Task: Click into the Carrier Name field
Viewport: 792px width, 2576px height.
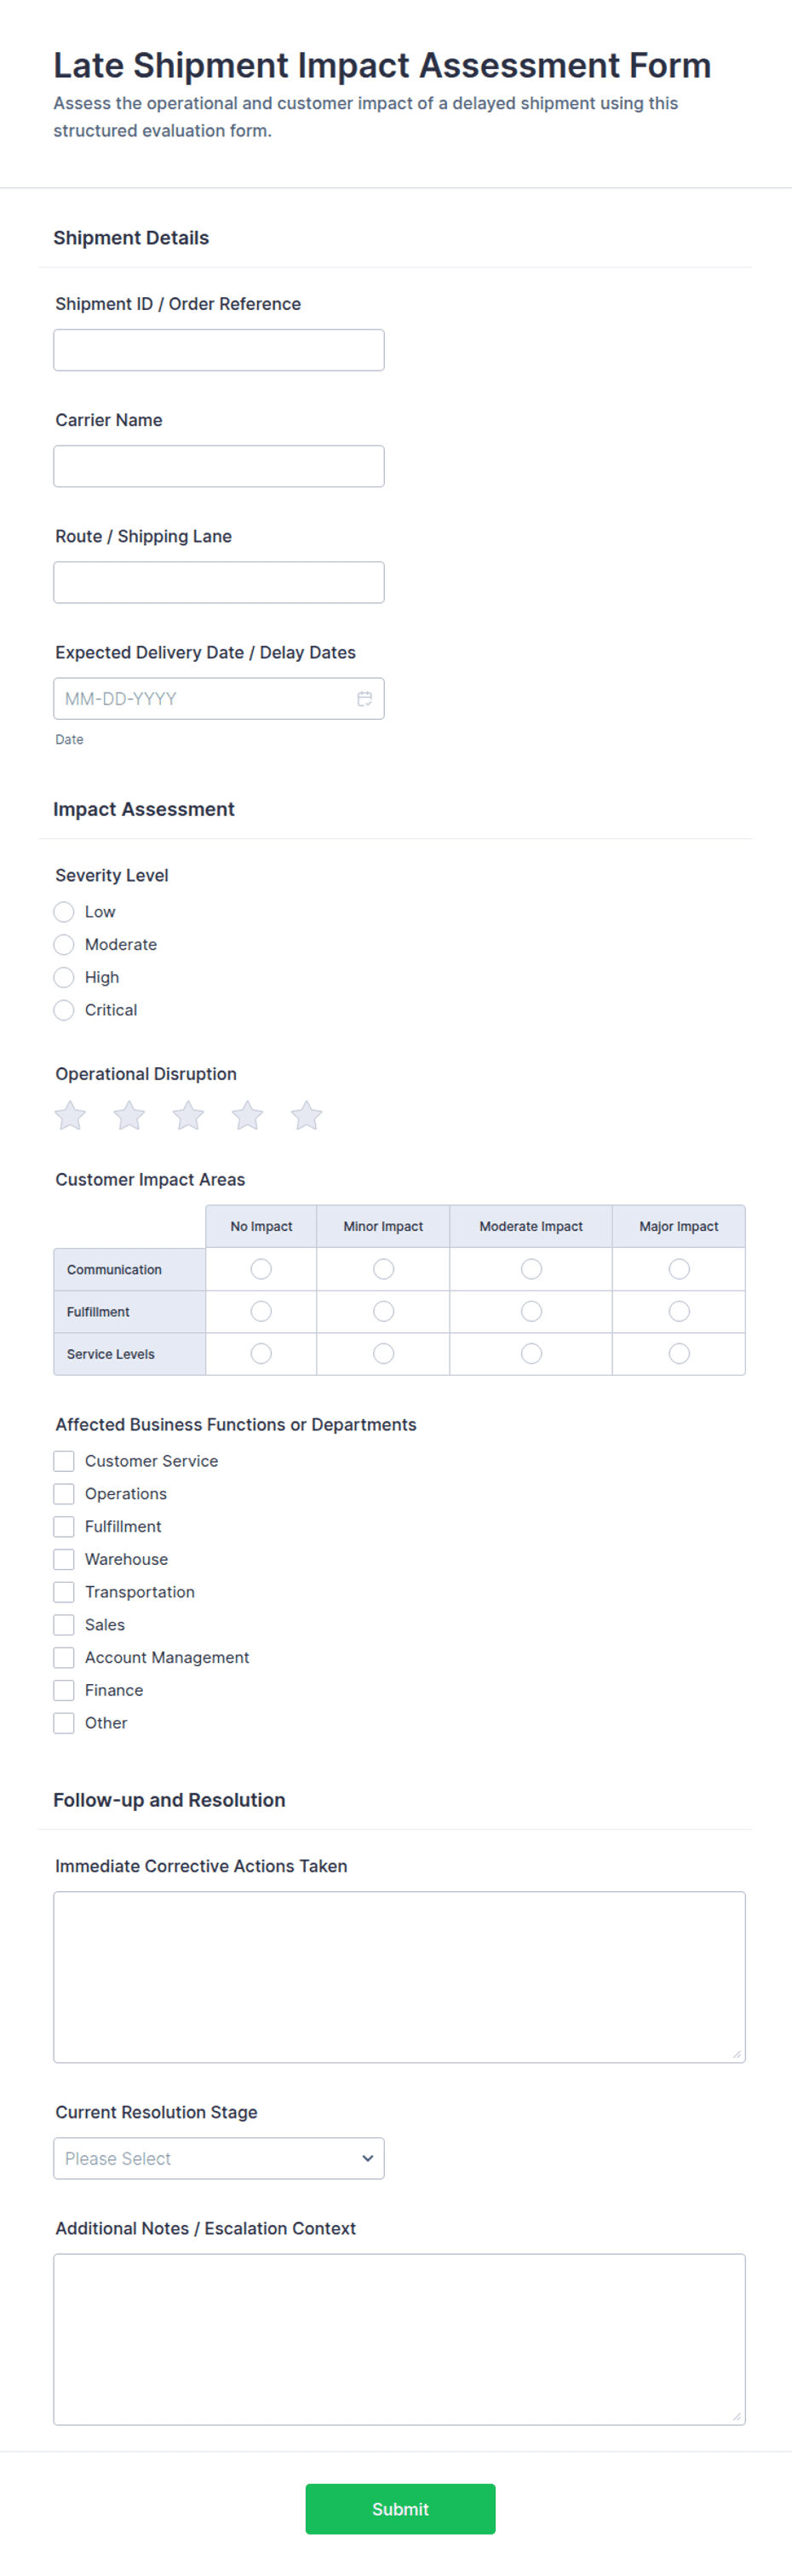Action: click(x=219, y=466)
